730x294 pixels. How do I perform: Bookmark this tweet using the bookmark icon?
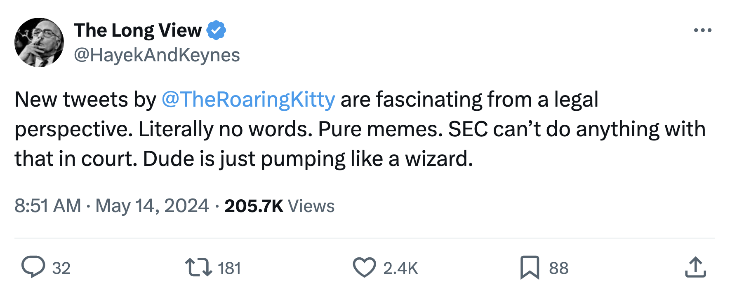click(530, 267)
